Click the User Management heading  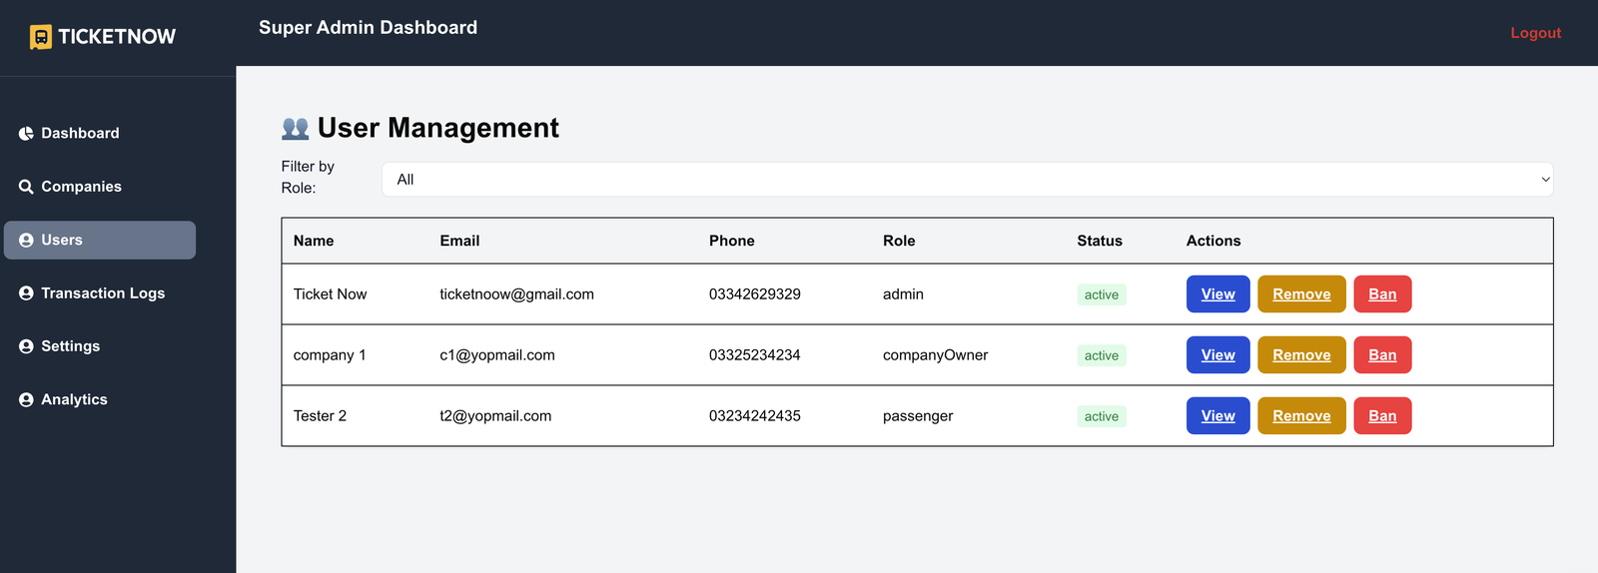(438, 128)
